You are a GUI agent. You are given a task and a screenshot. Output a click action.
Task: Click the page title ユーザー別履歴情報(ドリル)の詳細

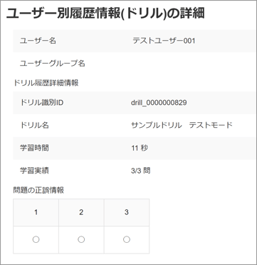(x=105, y=14)
